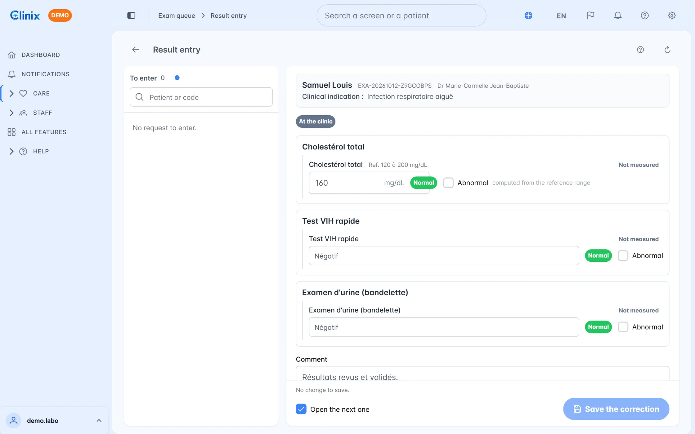Click the Clinix logo

[x=25, y=15]
